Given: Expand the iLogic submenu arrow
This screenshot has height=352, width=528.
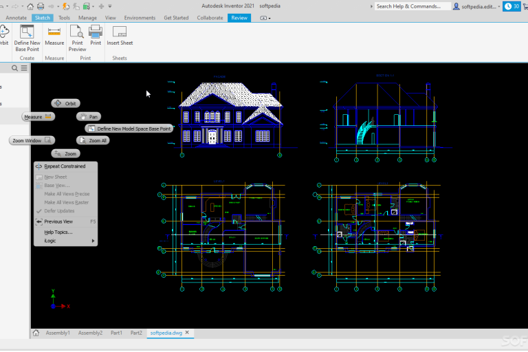Looking at the screenshot, I should (93, 241).
